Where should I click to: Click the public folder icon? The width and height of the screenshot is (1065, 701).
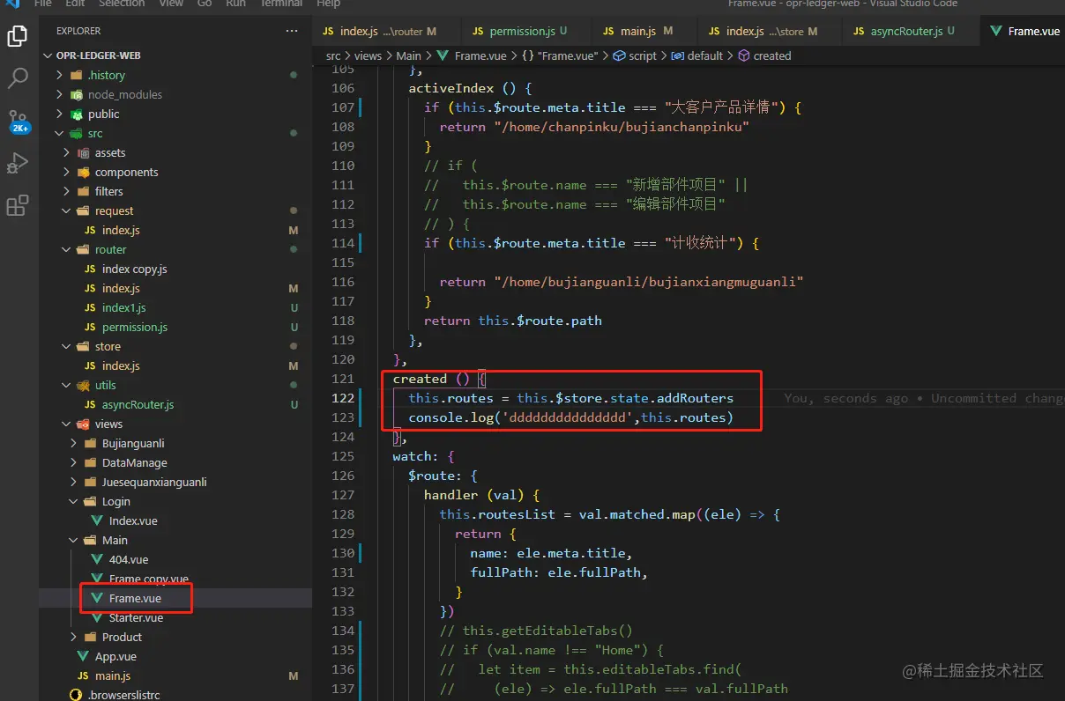click(77, 114)
